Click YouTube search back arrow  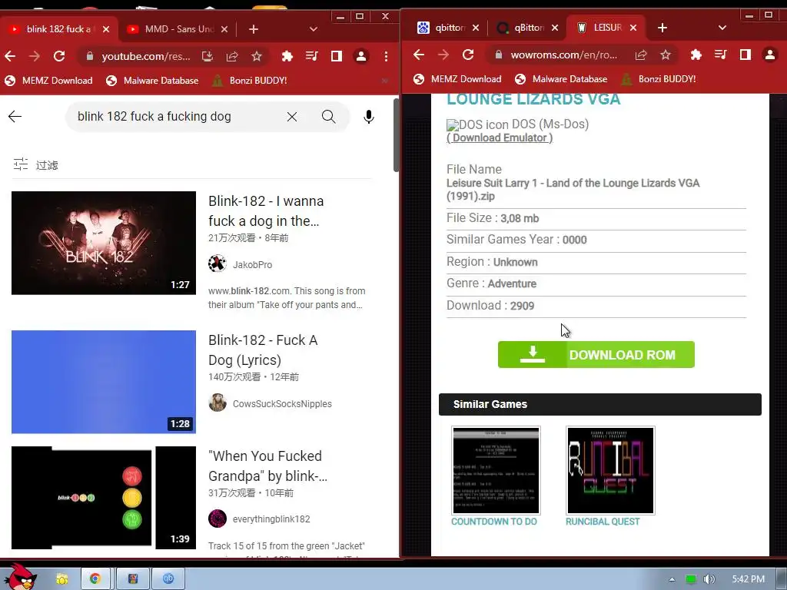click(x=15, y=117)
